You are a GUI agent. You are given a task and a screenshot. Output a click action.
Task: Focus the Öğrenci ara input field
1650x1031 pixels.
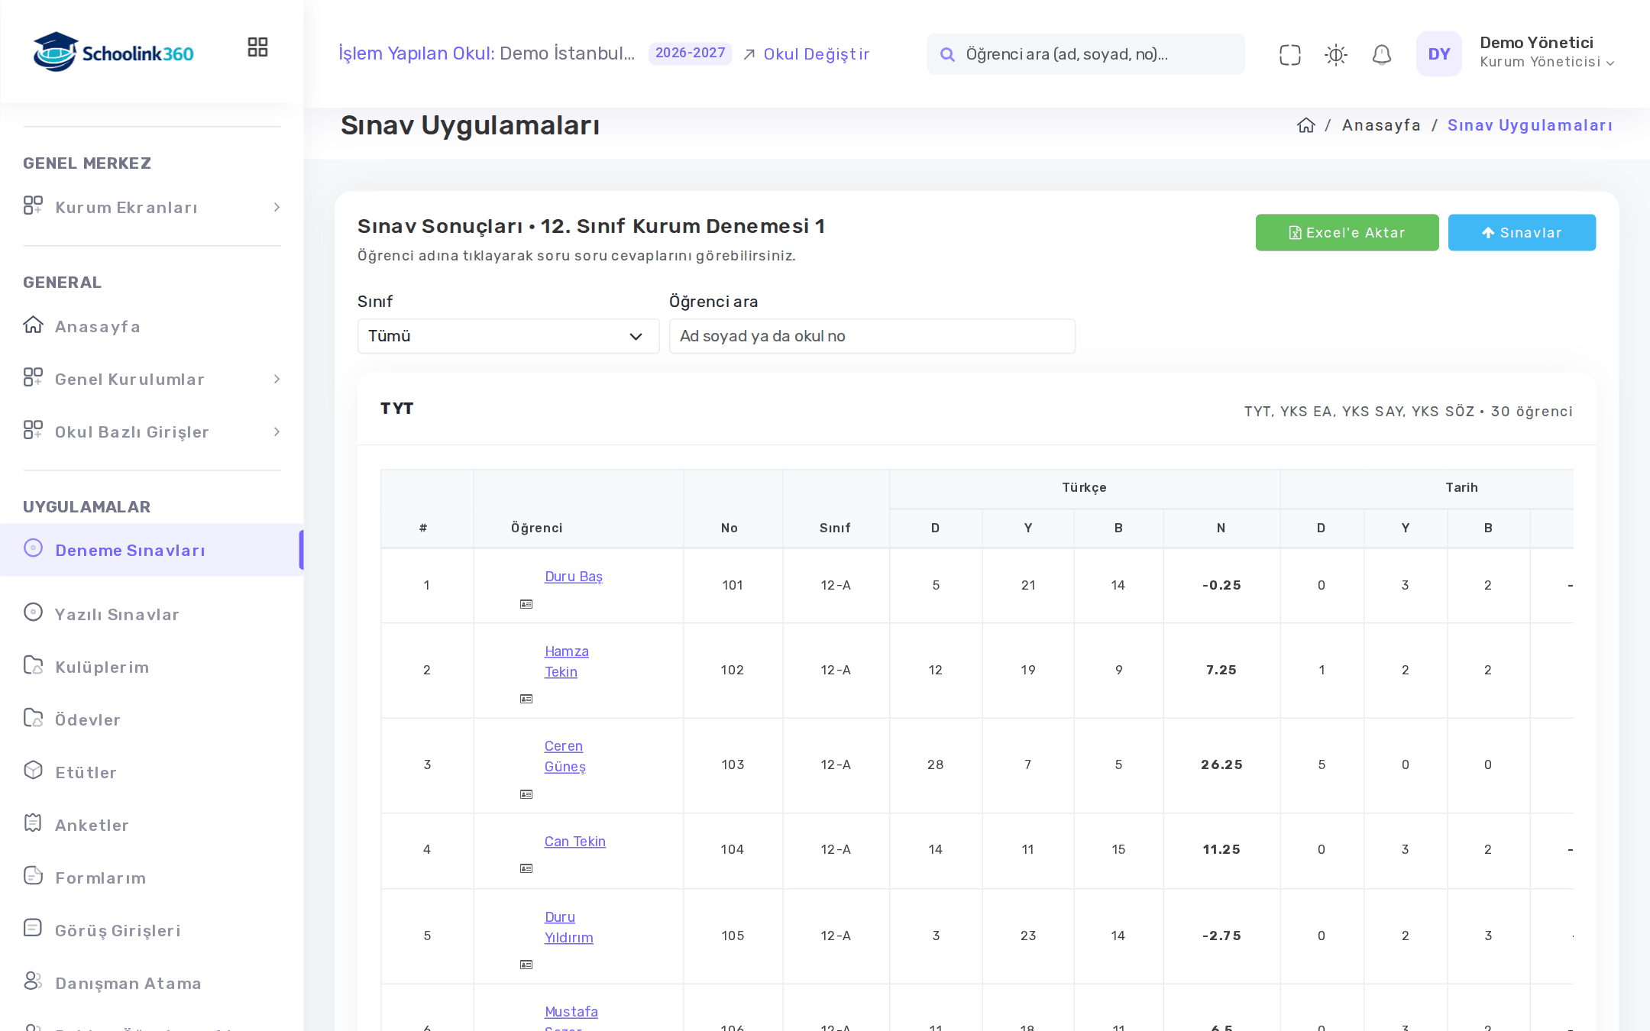click(x=872, y=336)
